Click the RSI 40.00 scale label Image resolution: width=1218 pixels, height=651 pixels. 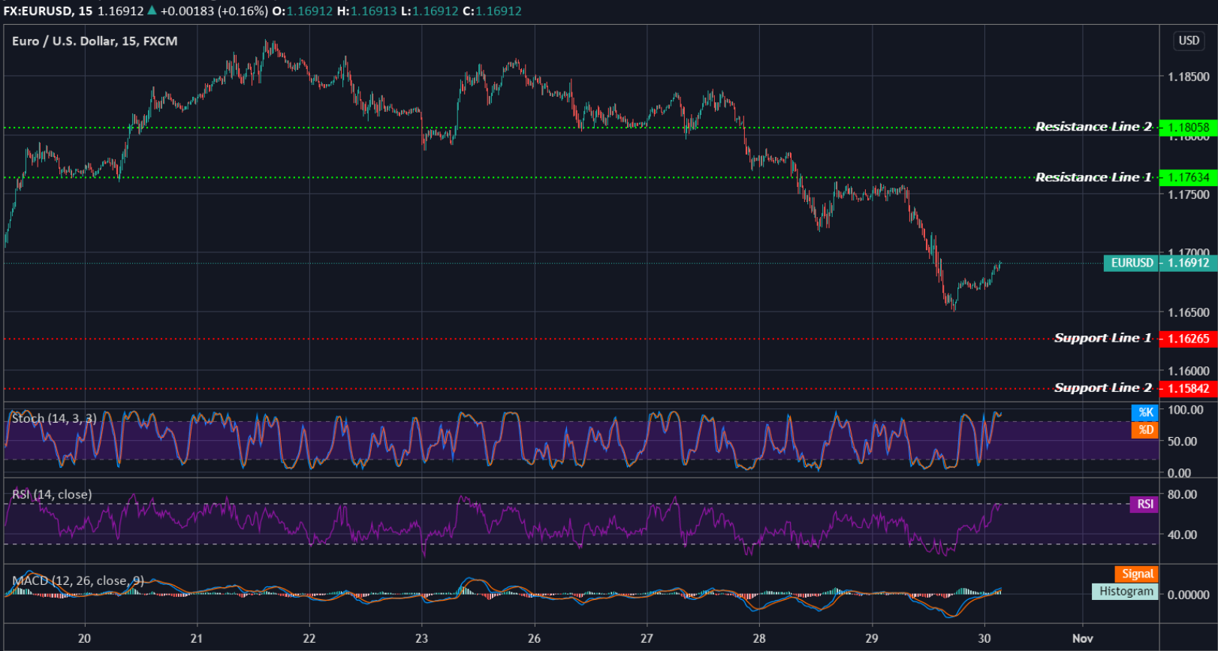click(x=1183, y=535)
